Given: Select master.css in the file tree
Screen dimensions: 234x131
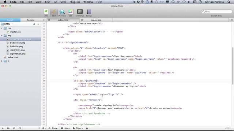Looking at the screenshot, I should 15,32.
